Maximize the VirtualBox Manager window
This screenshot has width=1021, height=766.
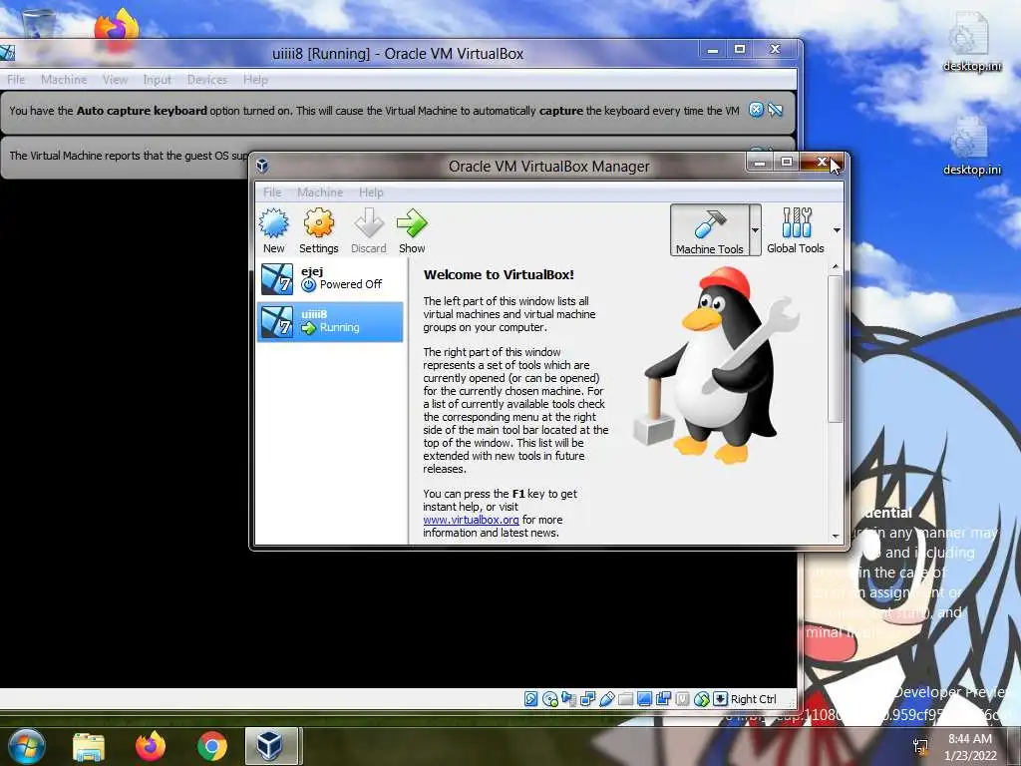click(787, 162)
